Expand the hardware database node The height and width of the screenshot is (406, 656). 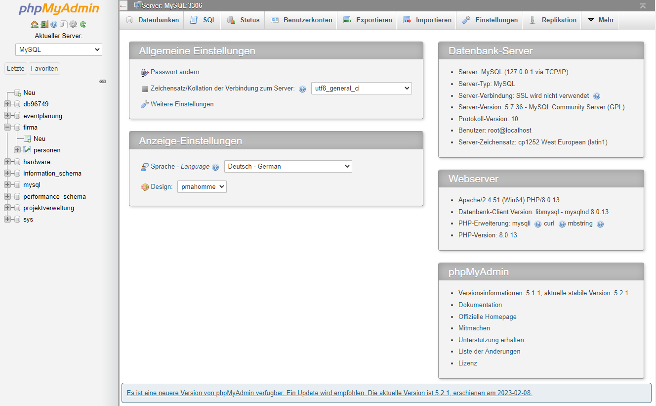7,162
